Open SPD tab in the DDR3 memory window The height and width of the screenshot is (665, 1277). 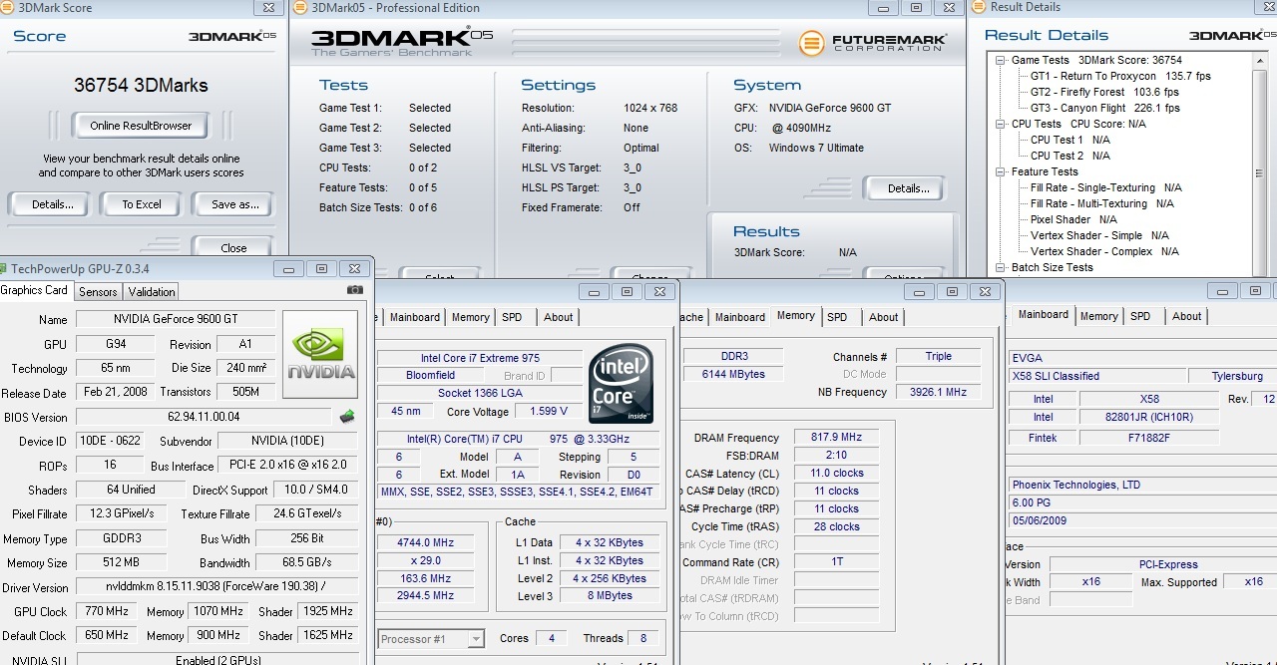pyautogui.click(x=837, y=317)
